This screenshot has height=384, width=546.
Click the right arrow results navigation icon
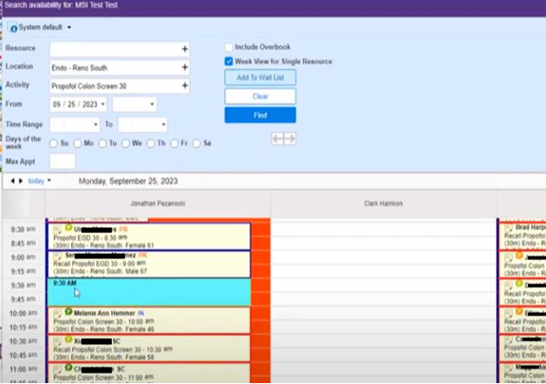[x=289, y=139]
